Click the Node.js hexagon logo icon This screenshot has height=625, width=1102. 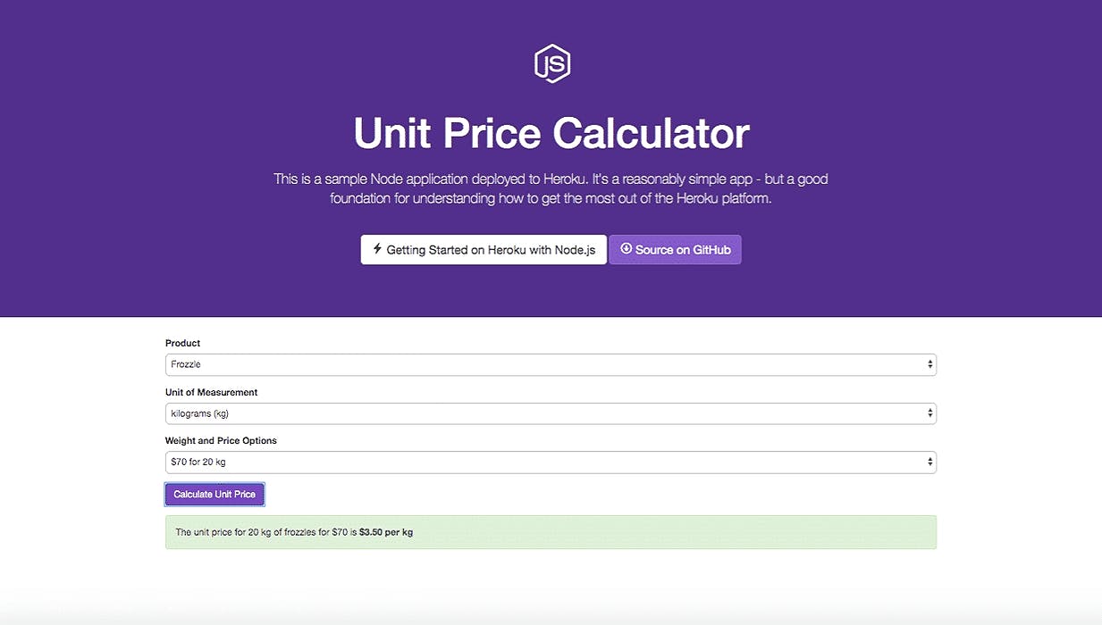[x=551, y=62]
